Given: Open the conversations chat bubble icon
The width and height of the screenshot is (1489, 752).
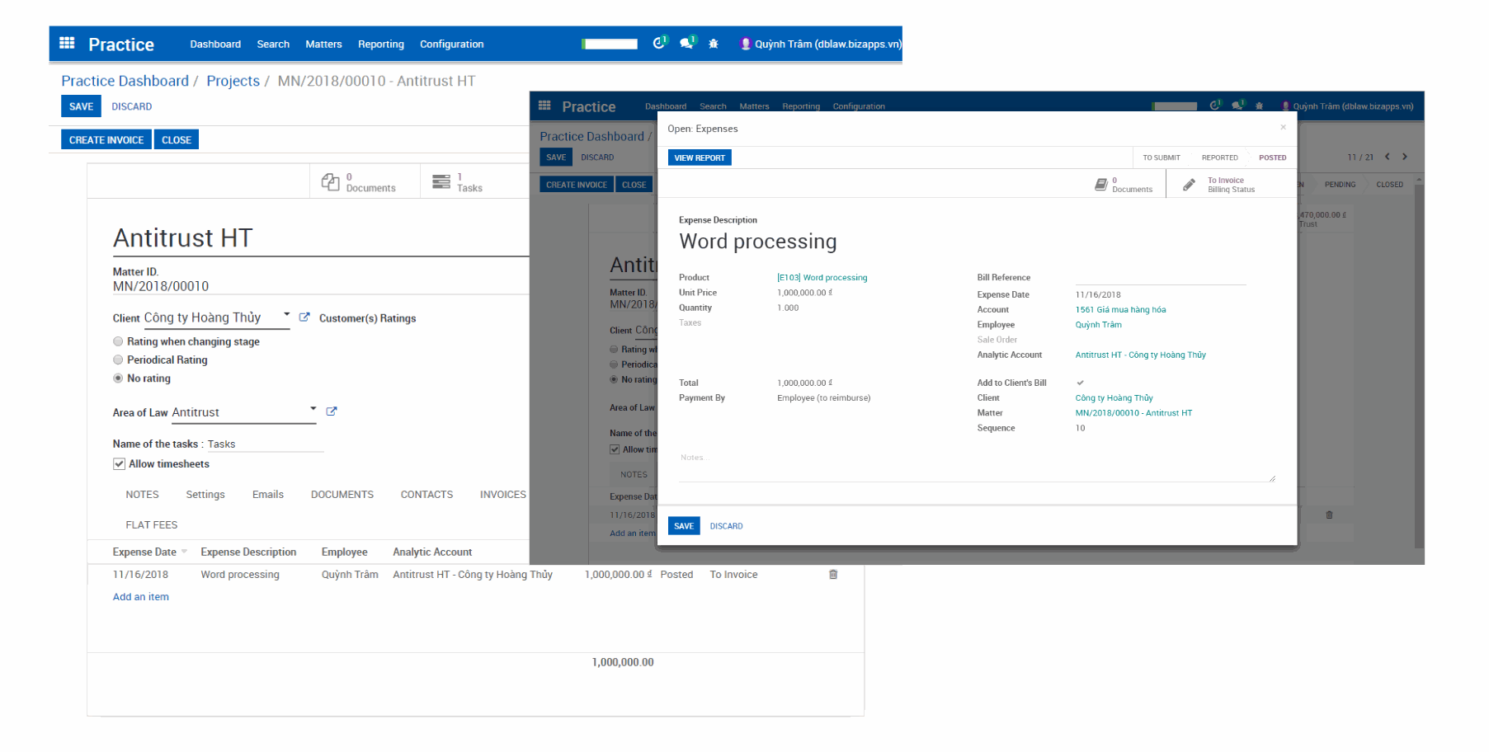Looking at the screenshot, I should (686, 44).
